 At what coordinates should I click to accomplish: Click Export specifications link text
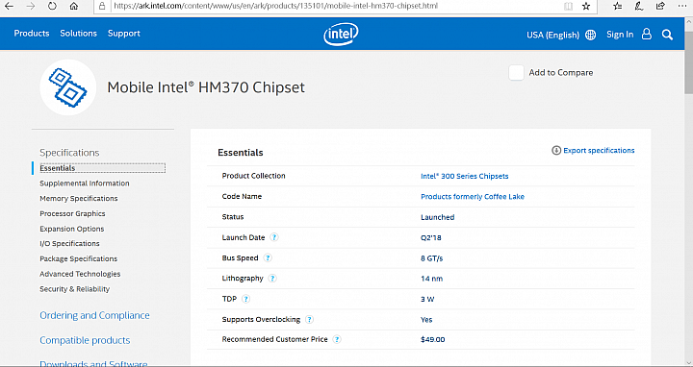[599, 151]
